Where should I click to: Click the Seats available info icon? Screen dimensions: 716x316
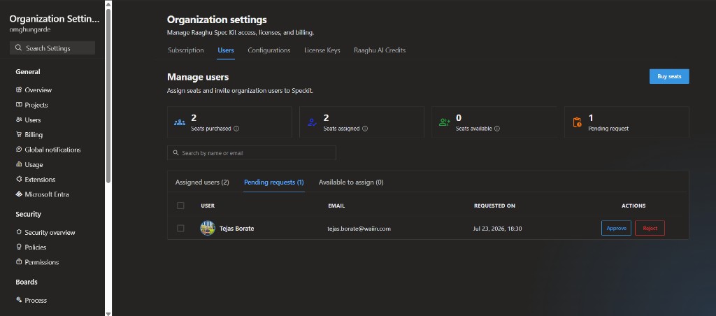click(497, 129)
